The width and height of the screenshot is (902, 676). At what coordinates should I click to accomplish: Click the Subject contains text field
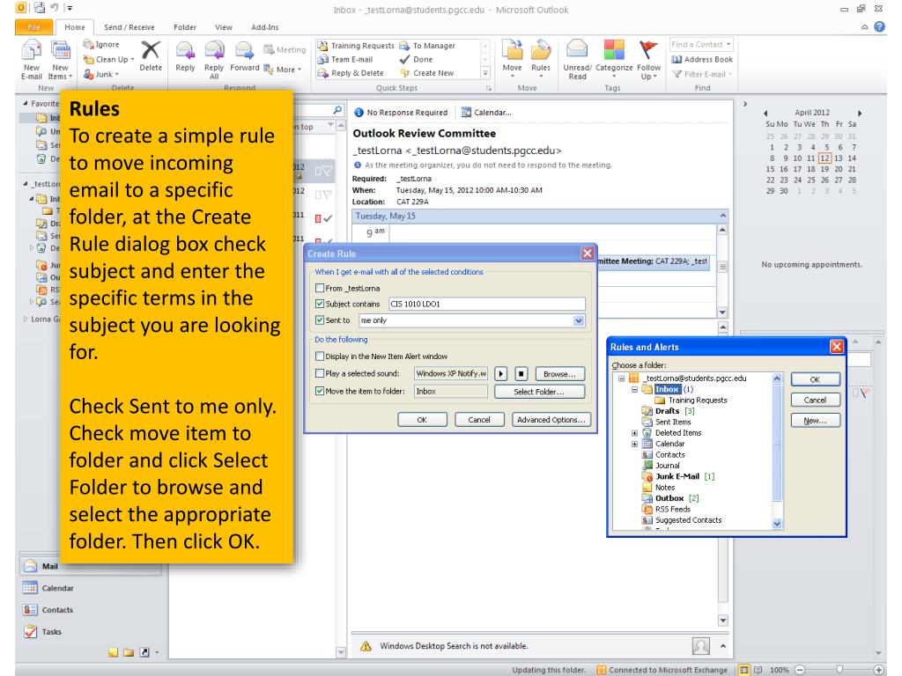point(486,304)
